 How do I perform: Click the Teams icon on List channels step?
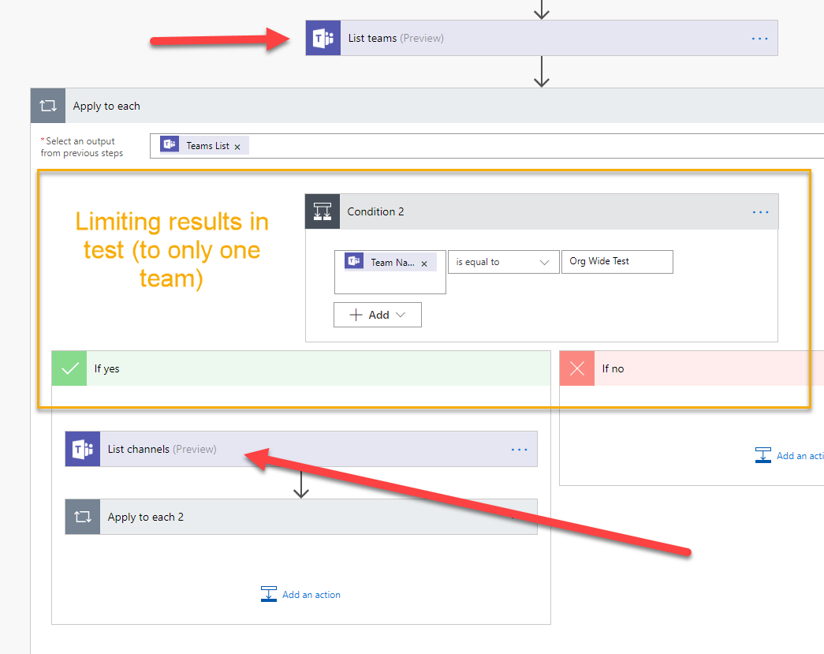[x=83, y=449]
